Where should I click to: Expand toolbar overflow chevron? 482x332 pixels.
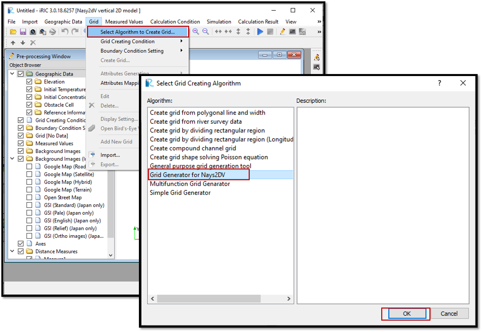click(319, 32)
